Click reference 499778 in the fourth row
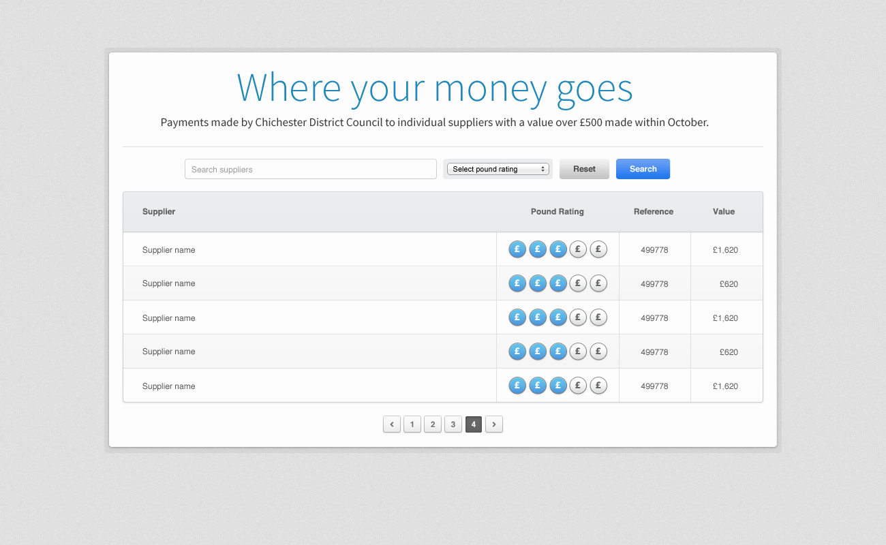Screen dimensions: 886x545 pos(654,352)
